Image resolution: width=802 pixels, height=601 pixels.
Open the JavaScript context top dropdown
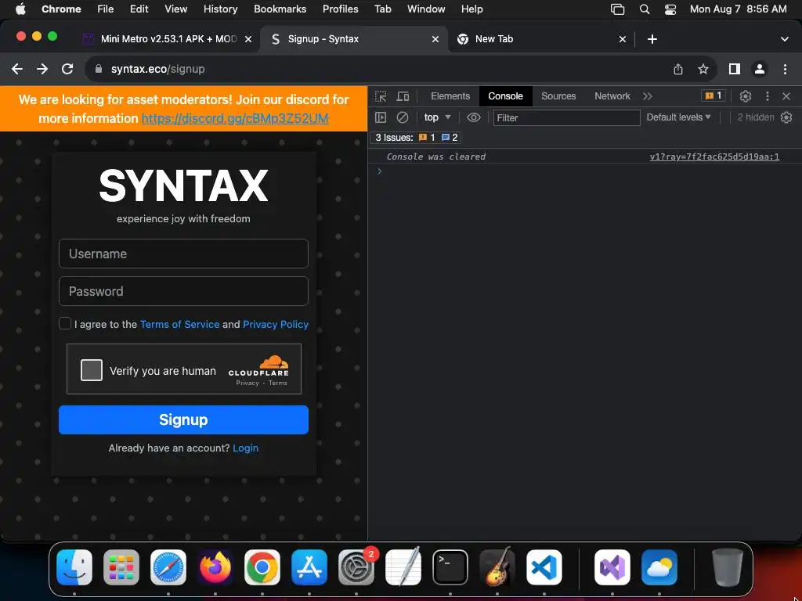(437, 117)
